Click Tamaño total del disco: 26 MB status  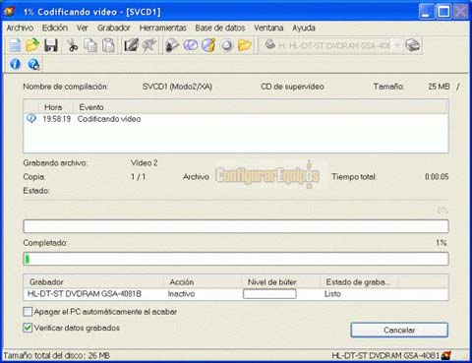tap(57, 355)
